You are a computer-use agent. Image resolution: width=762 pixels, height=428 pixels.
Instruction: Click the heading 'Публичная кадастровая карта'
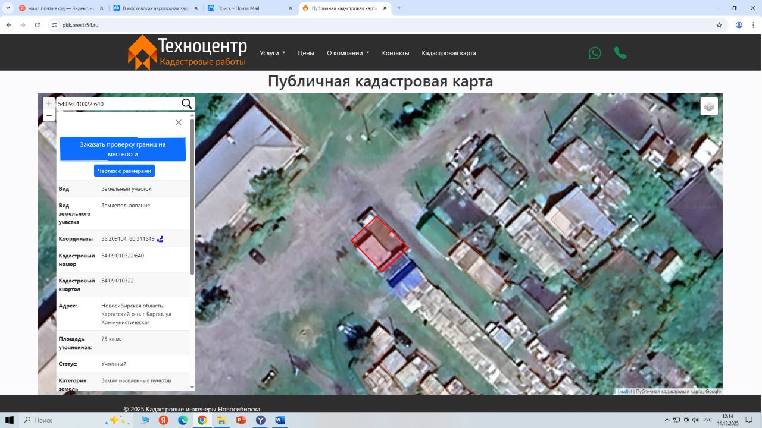(x=380, y=81)
